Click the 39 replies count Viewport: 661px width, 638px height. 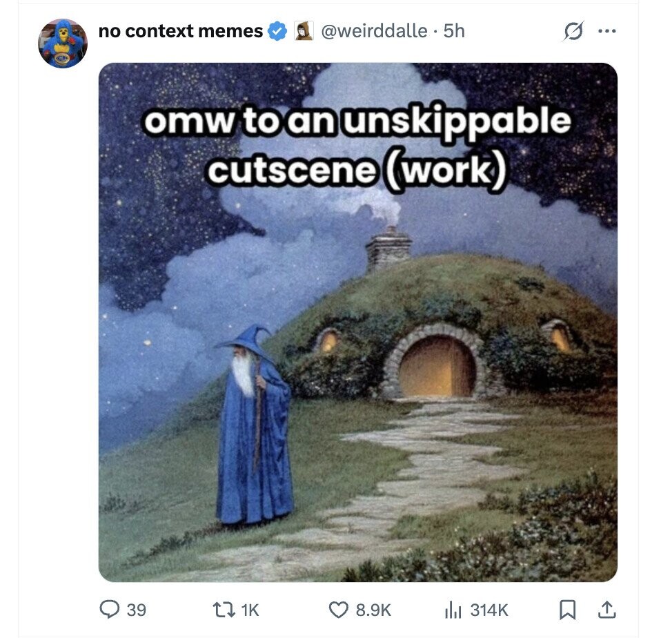136,610
